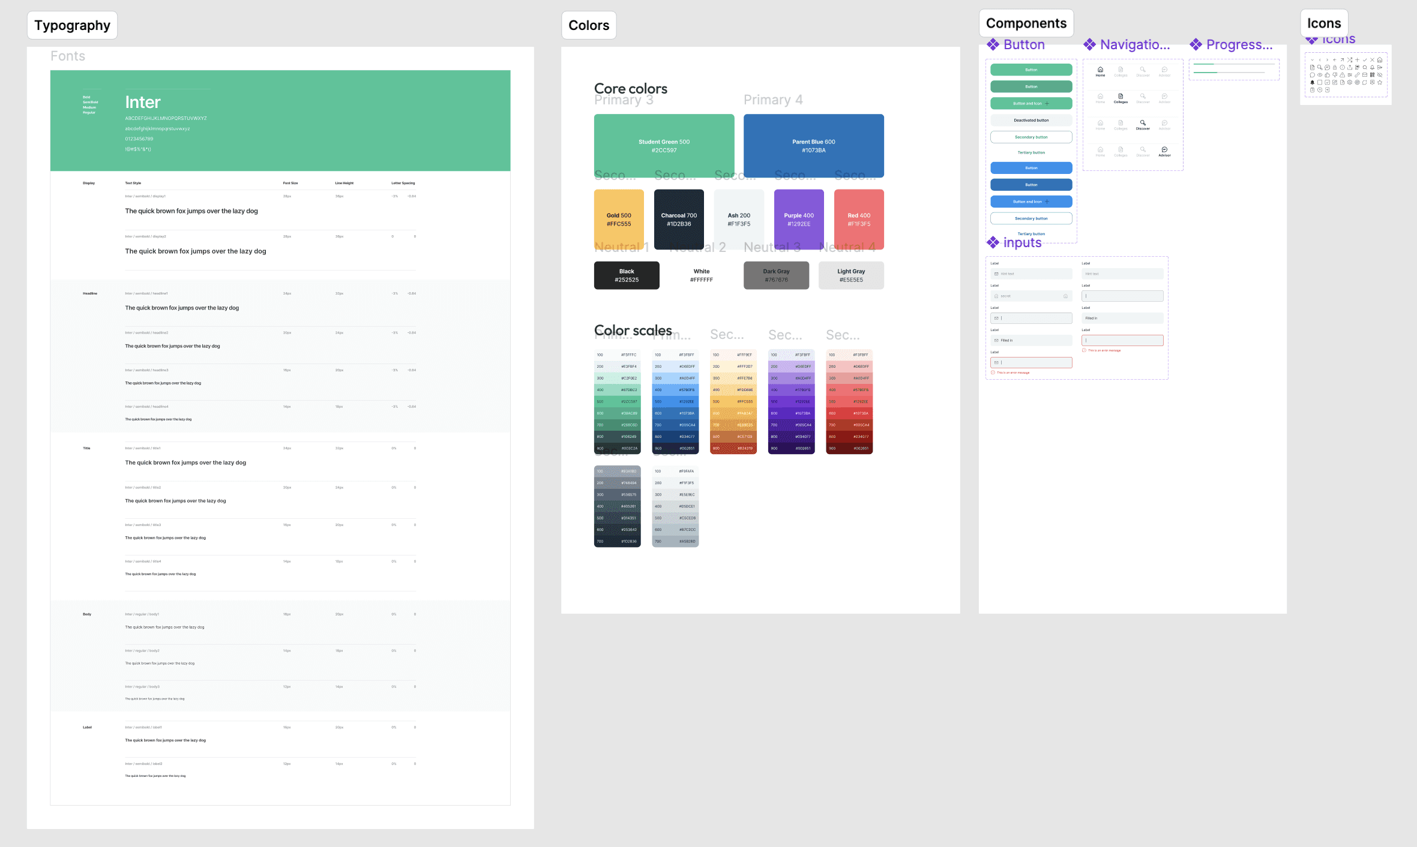Click the green Secondary button

click(x=1031, y=137)
